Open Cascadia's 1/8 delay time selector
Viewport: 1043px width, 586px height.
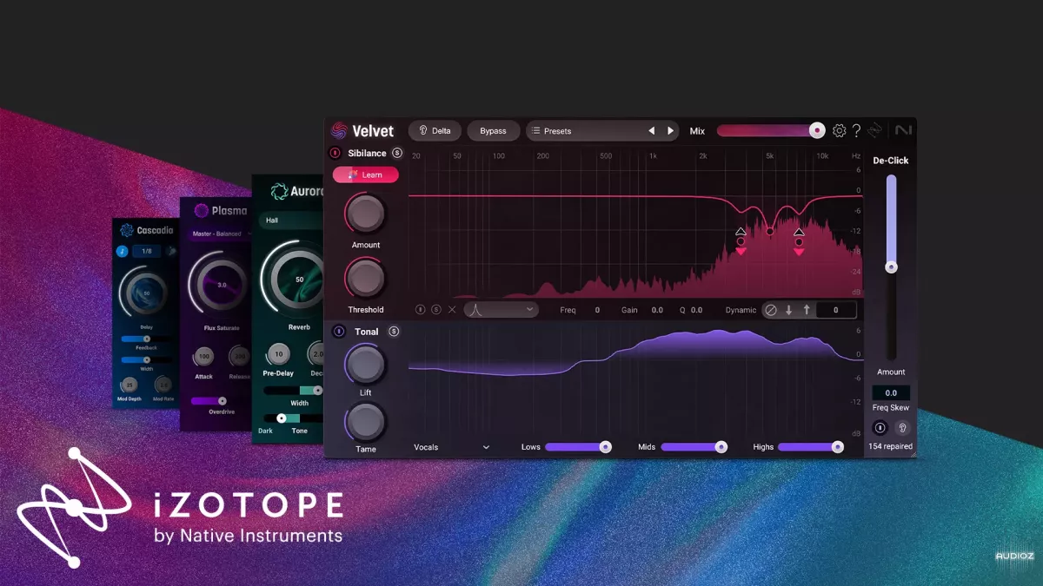click(x=147, y=251)
